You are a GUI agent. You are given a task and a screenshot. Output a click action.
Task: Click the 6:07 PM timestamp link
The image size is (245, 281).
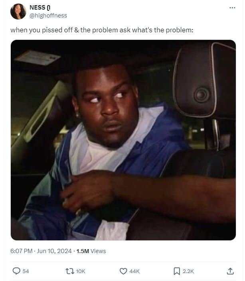tap(21, 251)
